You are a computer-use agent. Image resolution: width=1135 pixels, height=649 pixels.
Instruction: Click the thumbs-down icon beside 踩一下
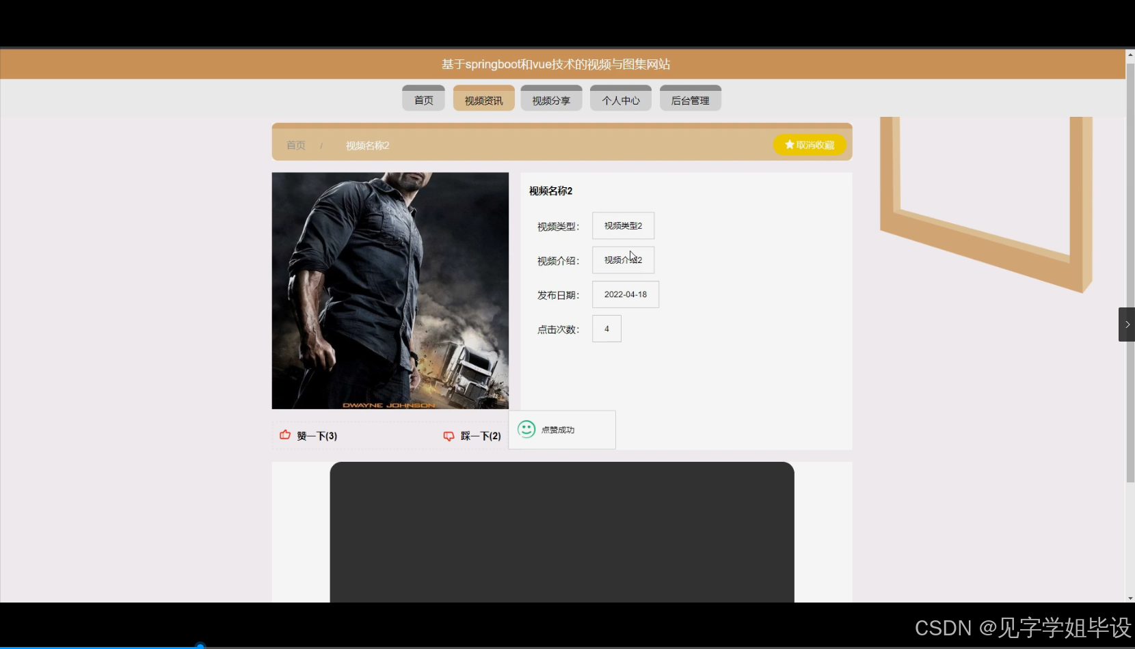click(x=449, y=436)
